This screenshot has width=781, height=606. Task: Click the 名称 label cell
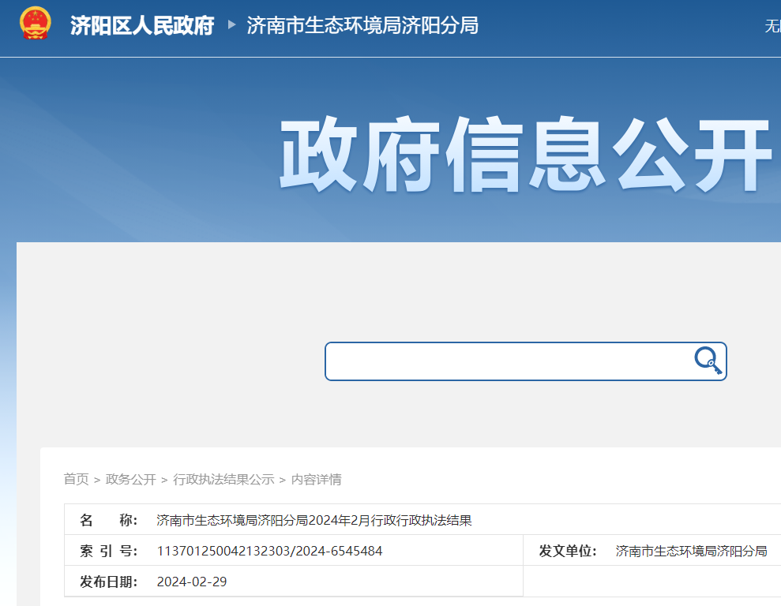click(x=109, y=520)
